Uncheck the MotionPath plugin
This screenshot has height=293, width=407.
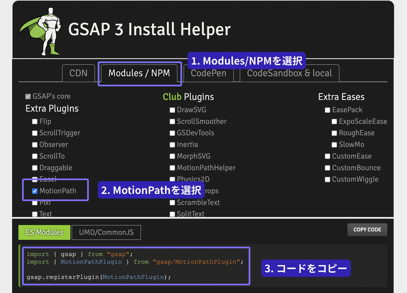click(x=35, y=191)
